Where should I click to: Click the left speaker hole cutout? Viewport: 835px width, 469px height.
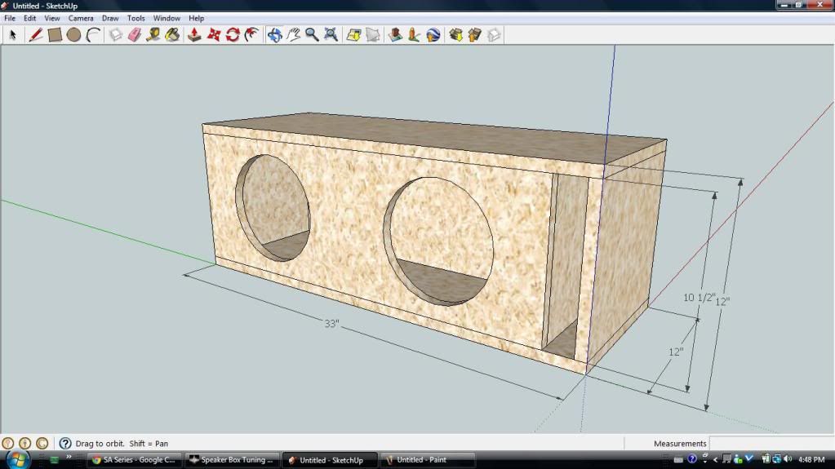point(273,208)
